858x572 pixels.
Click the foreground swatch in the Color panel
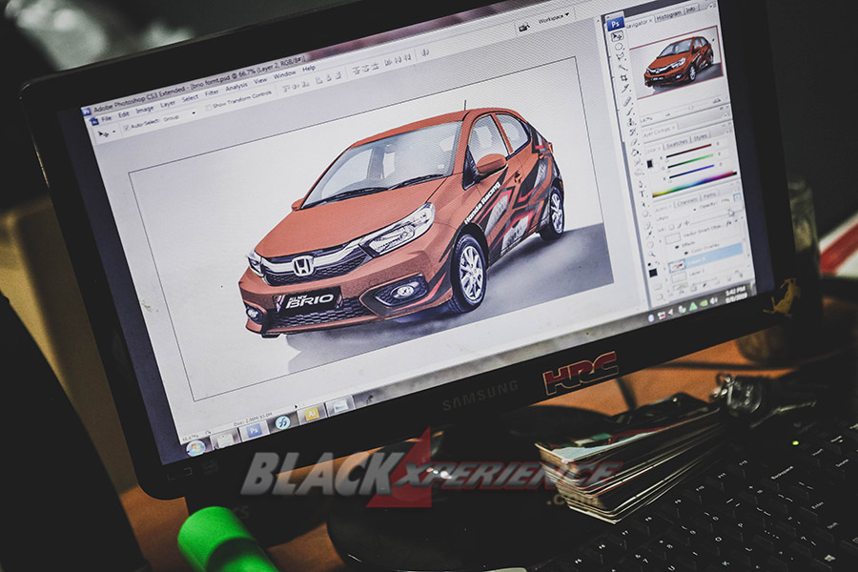(x=649, y=163)
